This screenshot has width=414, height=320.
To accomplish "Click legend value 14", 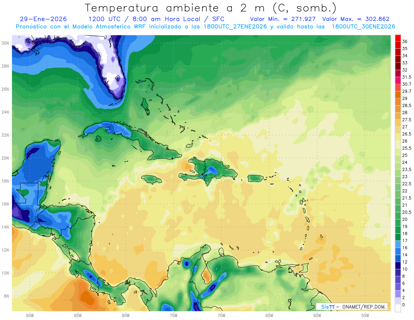I will pos(405,255).
